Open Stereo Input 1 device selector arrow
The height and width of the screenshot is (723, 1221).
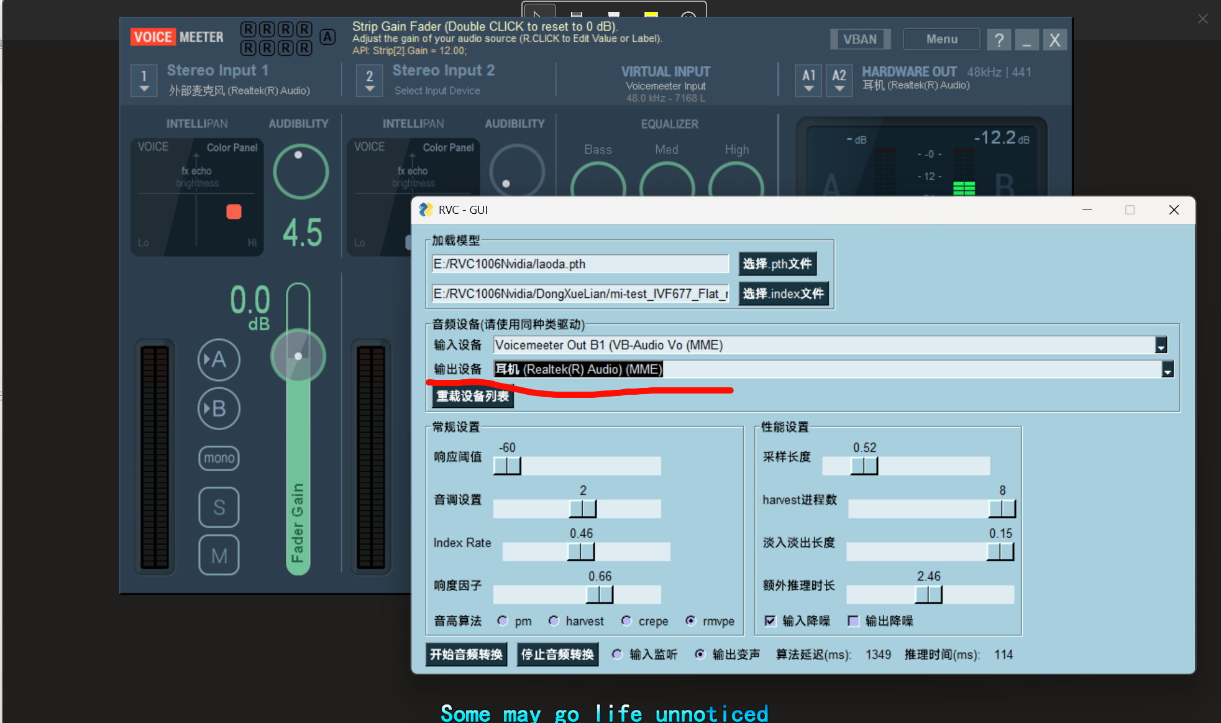pos(144,82)
